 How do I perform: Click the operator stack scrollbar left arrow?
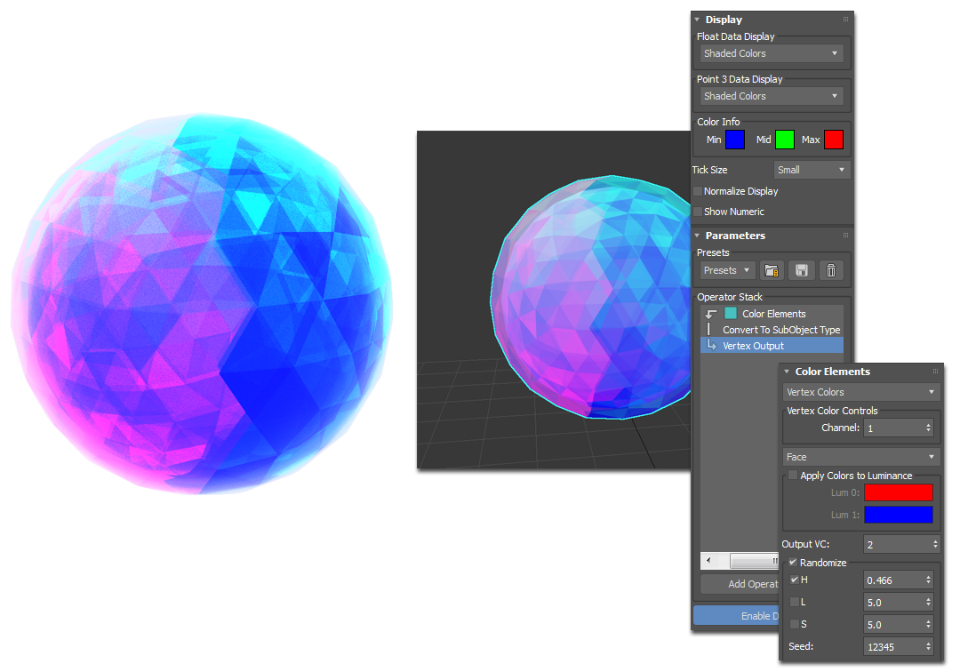point(708,561)
